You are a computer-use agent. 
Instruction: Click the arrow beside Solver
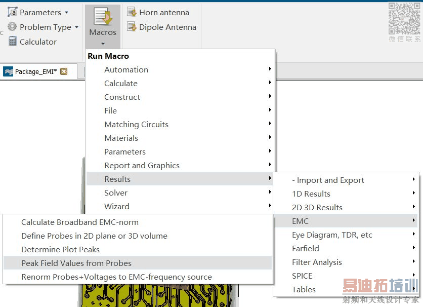[270, 191]
